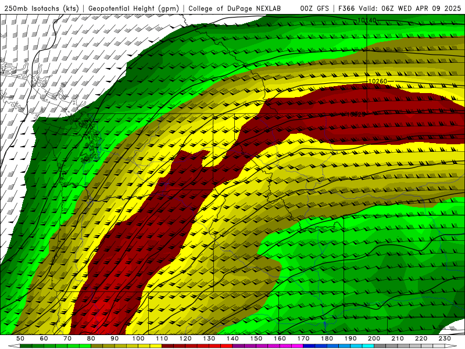Click the 10140 height contour label
This screenshot has width=465, height=349.
pos(367,20)
